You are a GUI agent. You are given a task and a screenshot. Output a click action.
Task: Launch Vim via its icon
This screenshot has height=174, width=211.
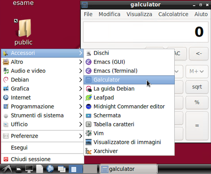tap(88, 133)
